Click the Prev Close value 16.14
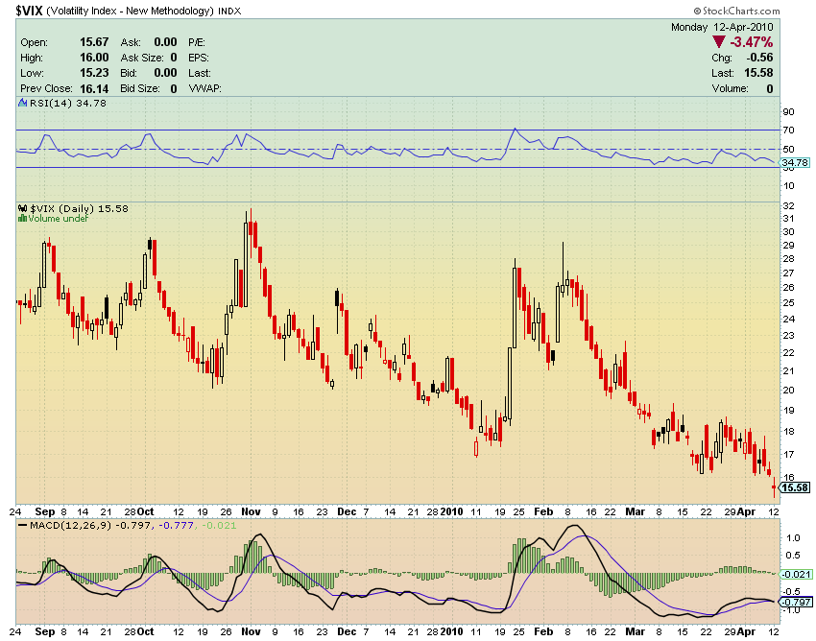The image size is (816, 641). click(x=94, y=88)
